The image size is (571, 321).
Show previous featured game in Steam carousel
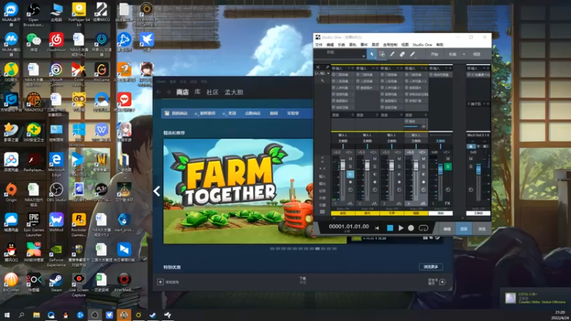156,191
